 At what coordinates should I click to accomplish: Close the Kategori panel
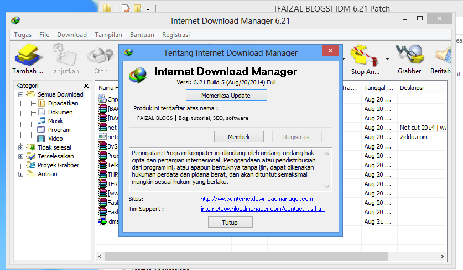86,86
